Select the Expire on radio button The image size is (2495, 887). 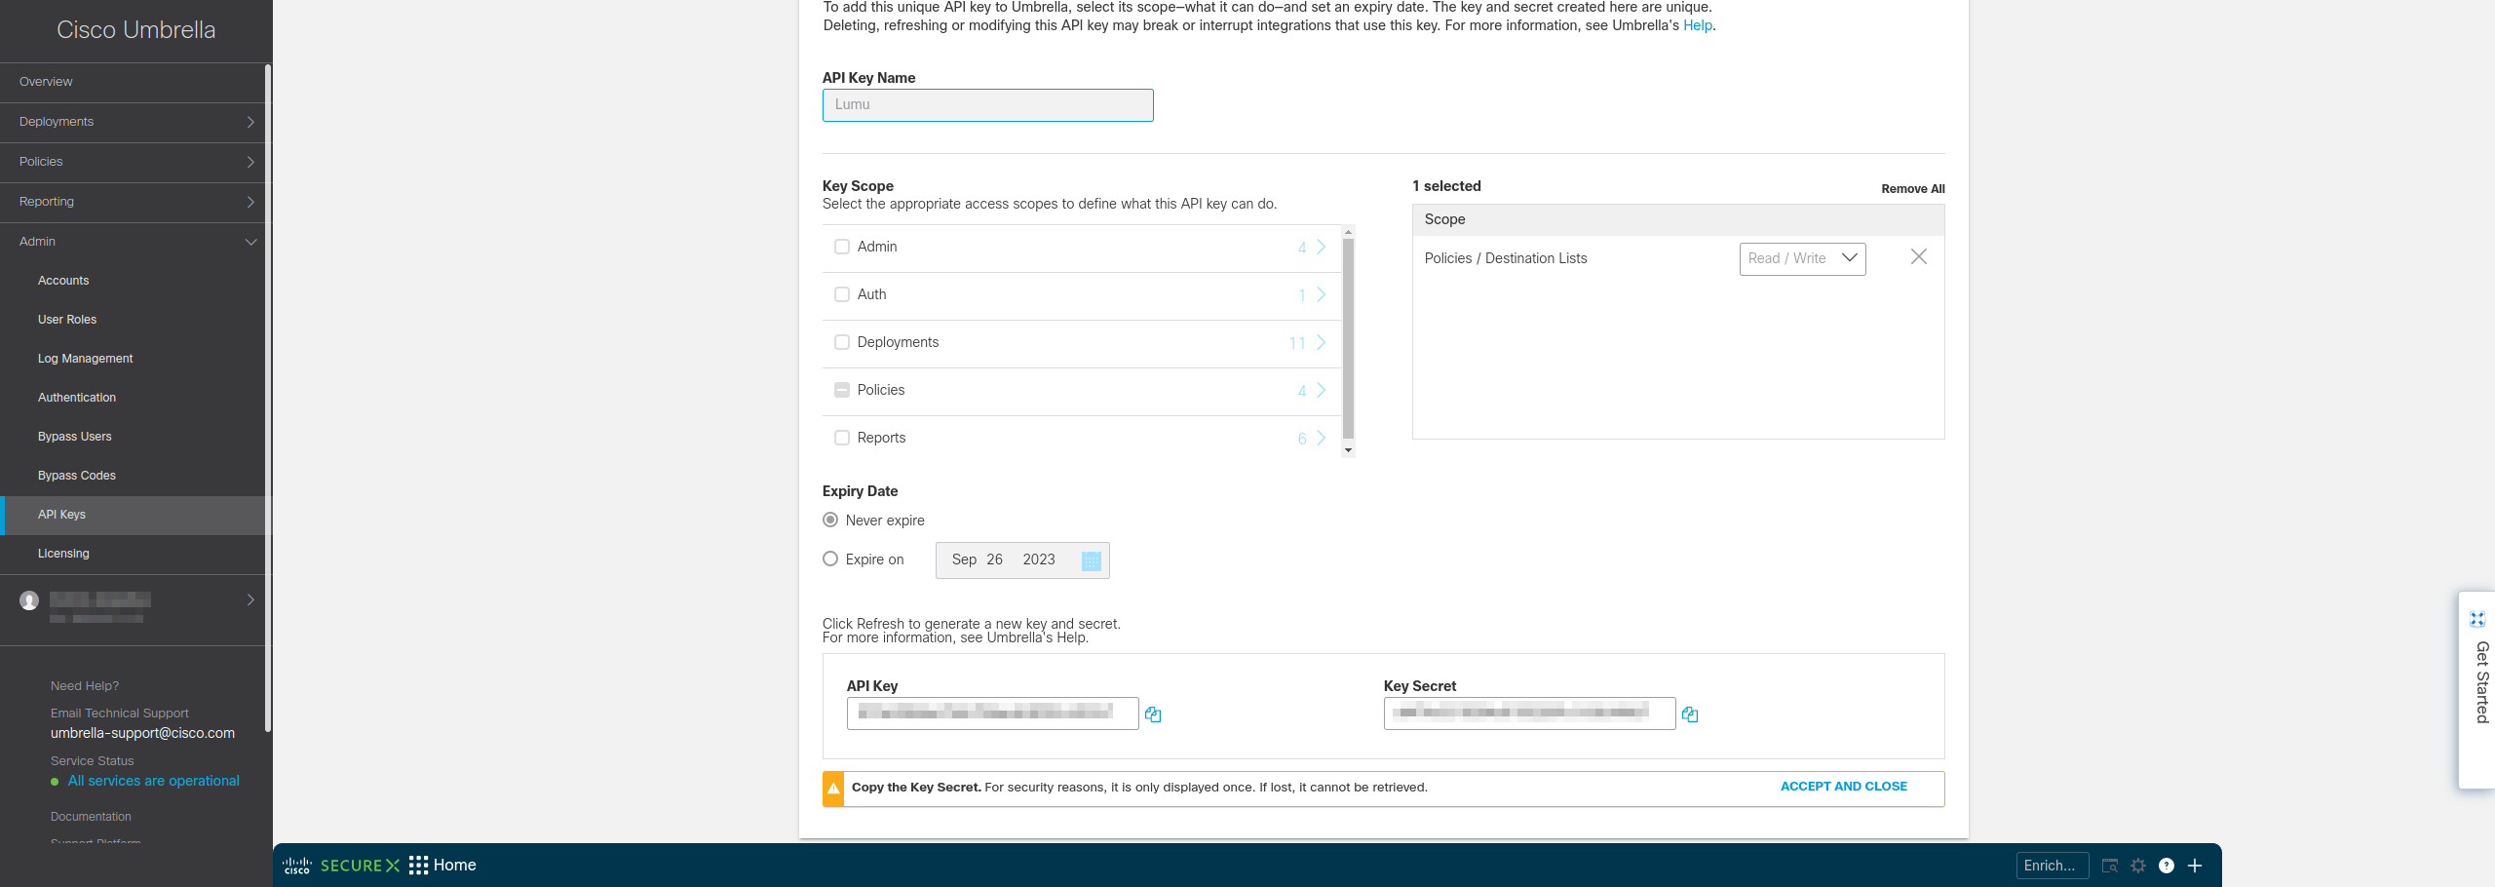pyautogui.click(x=830, y=559)
